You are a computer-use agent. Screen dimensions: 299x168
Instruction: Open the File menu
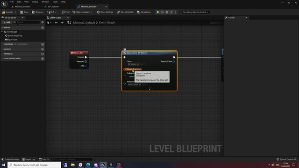click(x=12, y=2)
